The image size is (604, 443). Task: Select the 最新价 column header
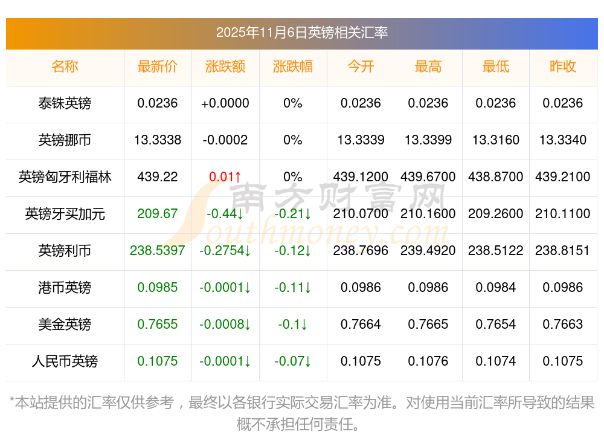pos(158,66)
